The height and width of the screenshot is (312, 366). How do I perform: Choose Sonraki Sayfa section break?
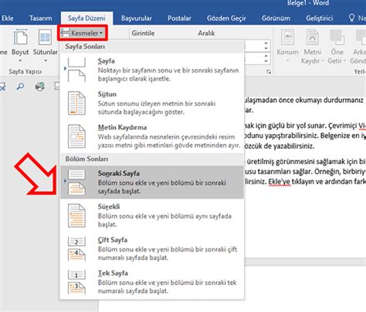pyautogui.click(x=152, y=182)
